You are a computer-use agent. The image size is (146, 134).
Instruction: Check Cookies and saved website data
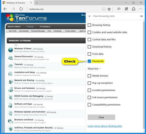(89, 32)
